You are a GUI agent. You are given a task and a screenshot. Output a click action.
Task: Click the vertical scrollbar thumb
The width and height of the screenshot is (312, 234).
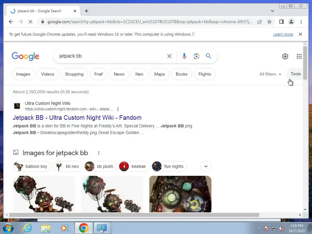point(305,63)
